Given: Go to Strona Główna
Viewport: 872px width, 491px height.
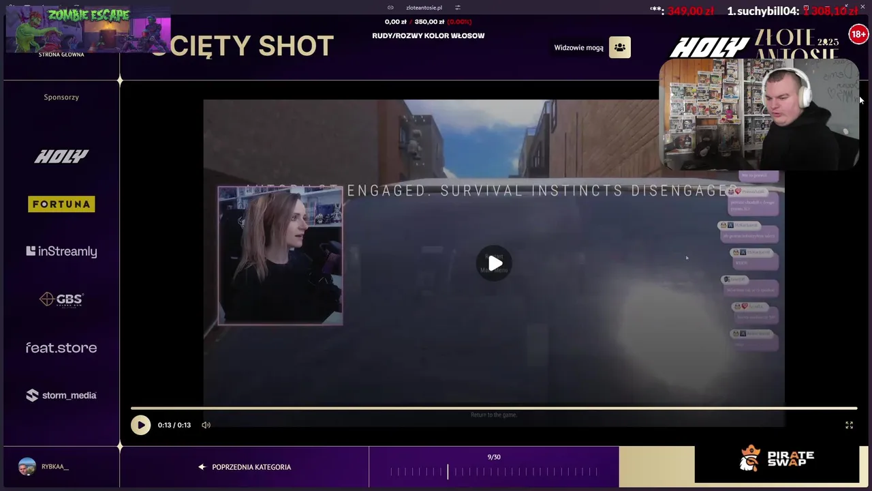Looking at the screenshot, I should [61, 55].
